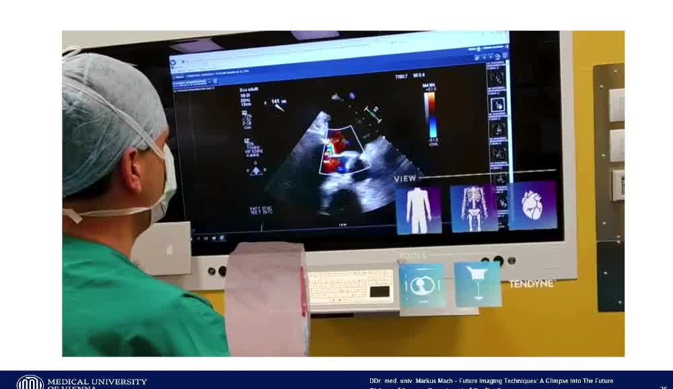
Task: Select the highlighted echo clip thumbnail
Action: click(x=498, y=105)
